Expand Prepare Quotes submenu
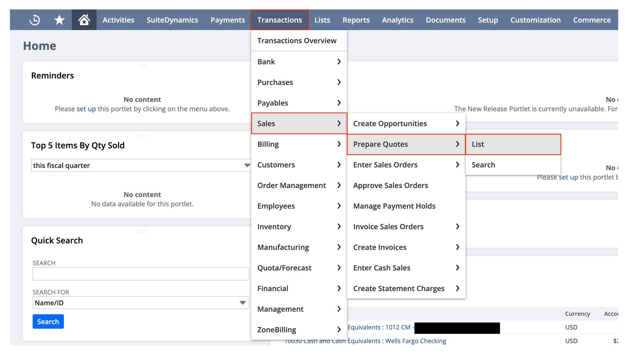Image resolution: width=629 pixels, height=356 pixels. [x=406, y=144]
